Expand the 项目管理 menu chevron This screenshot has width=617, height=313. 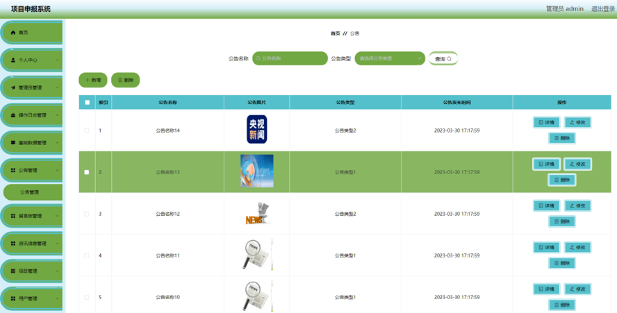[57, 271]
